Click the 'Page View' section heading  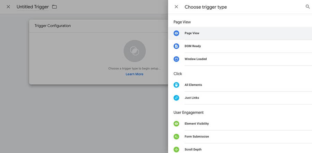[x=182, y=22]
